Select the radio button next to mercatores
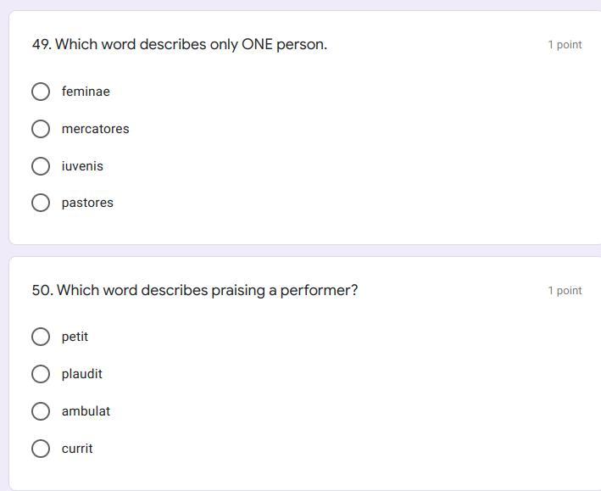Image resolution: width=601 pixels, height=491 pixels. pos(41,129)
